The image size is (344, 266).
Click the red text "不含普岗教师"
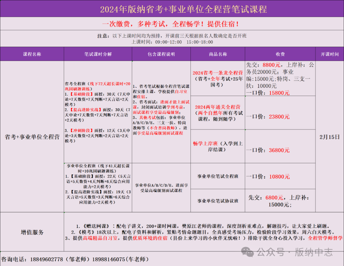162,128
